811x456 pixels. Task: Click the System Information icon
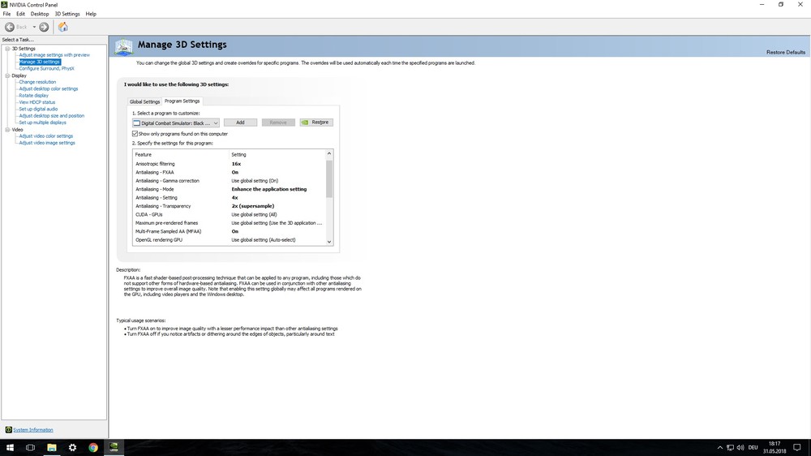pyautogui.click(x=8, y=429)
